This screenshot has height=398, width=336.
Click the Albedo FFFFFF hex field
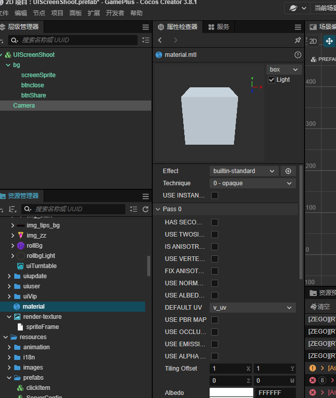pyautogui.click(x=275, y=393)
